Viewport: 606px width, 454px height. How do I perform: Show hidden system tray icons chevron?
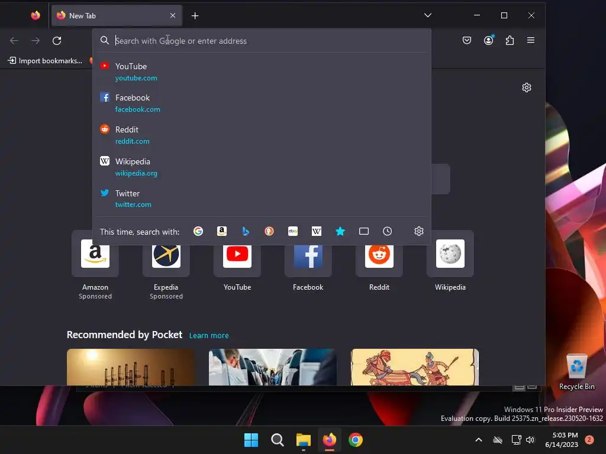478,440
